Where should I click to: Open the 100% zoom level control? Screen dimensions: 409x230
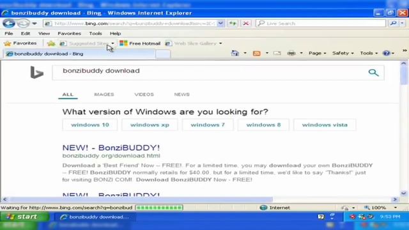[381, 208]
